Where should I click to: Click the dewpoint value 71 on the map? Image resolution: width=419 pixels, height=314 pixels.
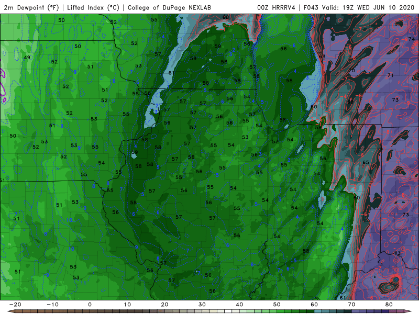point(390,75)
